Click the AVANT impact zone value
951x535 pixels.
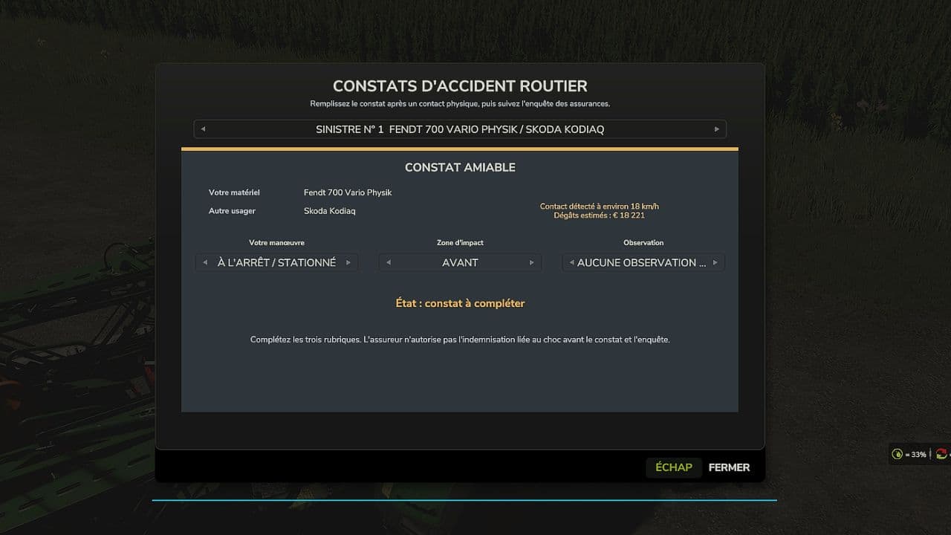tap(460, 262)
